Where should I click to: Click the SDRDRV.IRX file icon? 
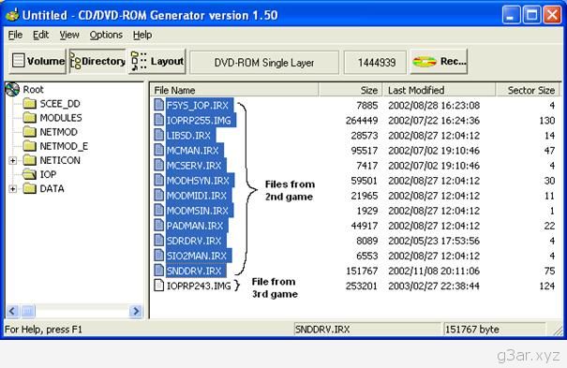[158, 240]
